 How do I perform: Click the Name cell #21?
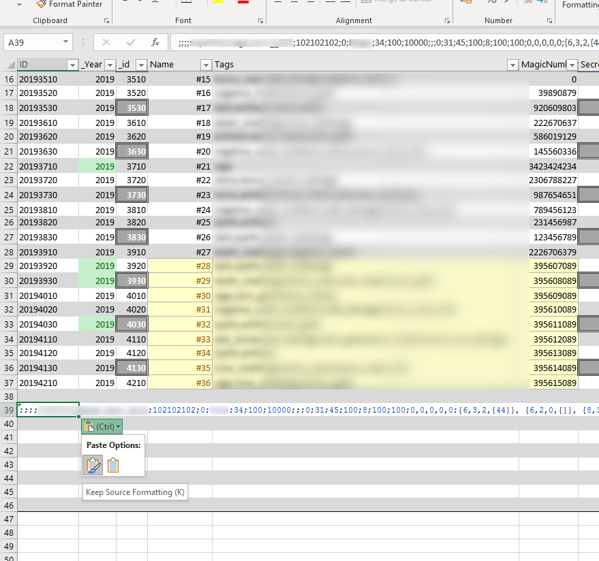click(x=180, y=166)
